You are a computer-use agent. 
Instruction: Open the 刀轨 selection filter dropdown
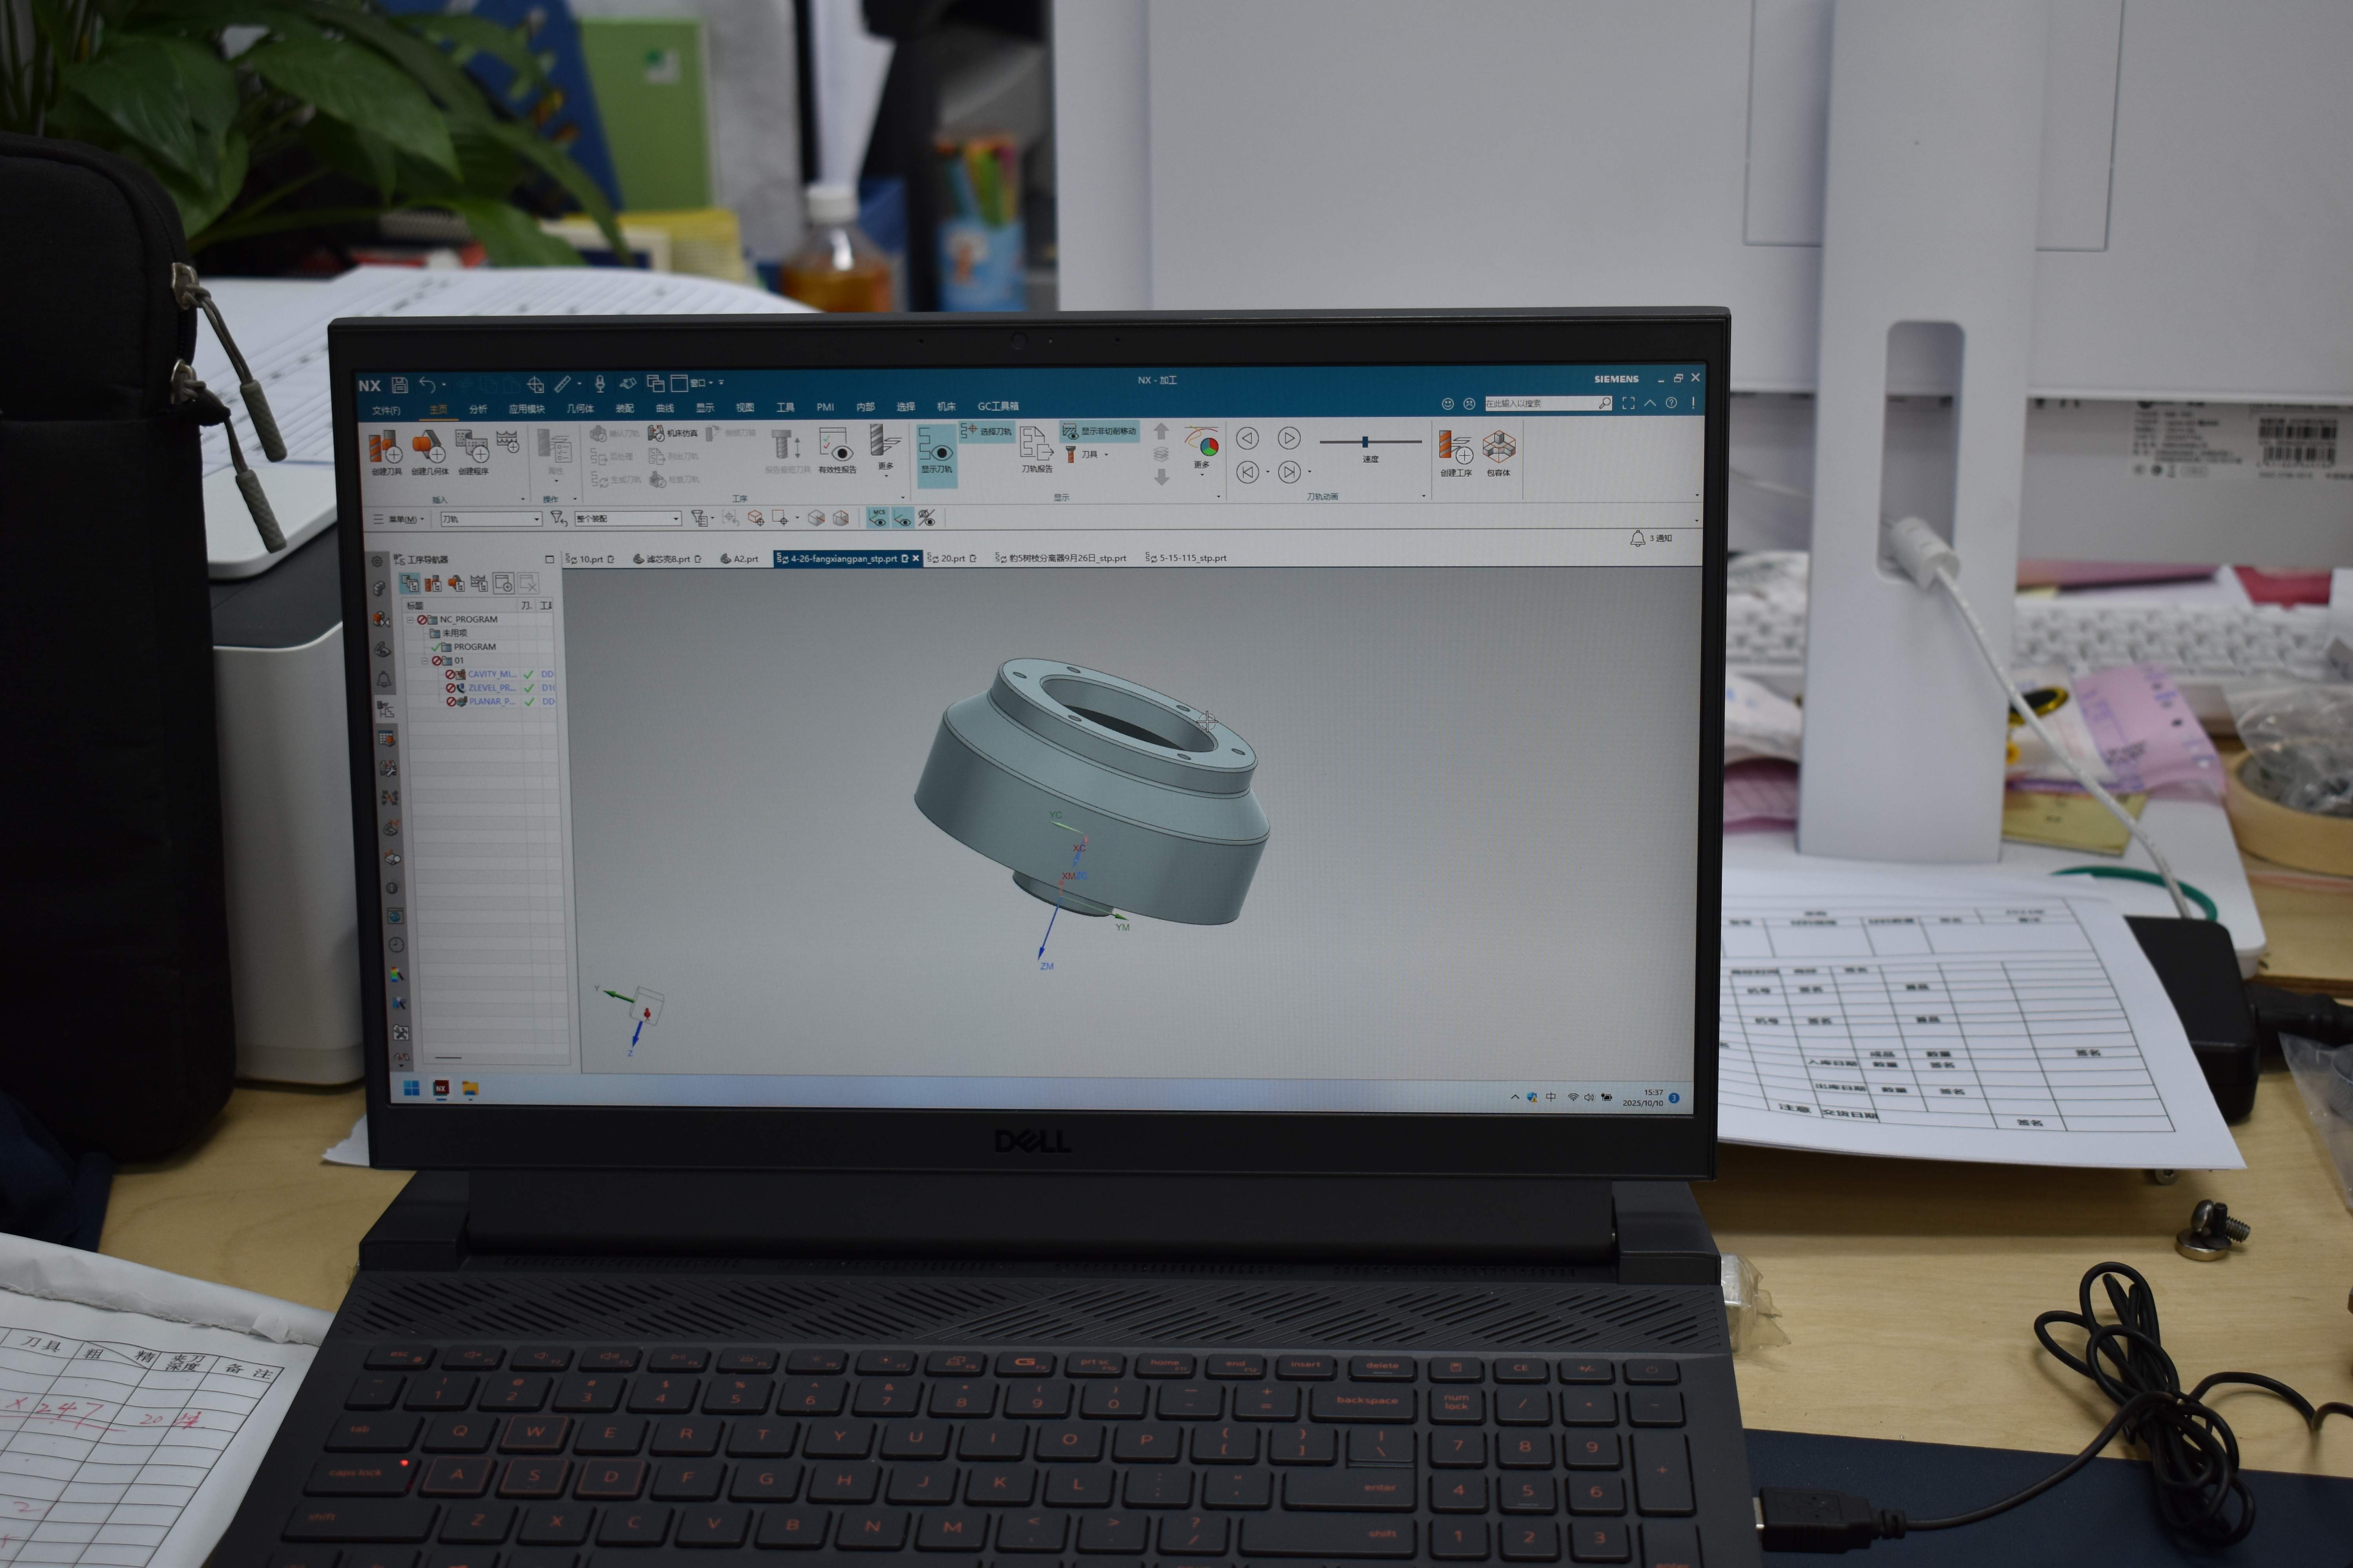(x=491, y=519)
